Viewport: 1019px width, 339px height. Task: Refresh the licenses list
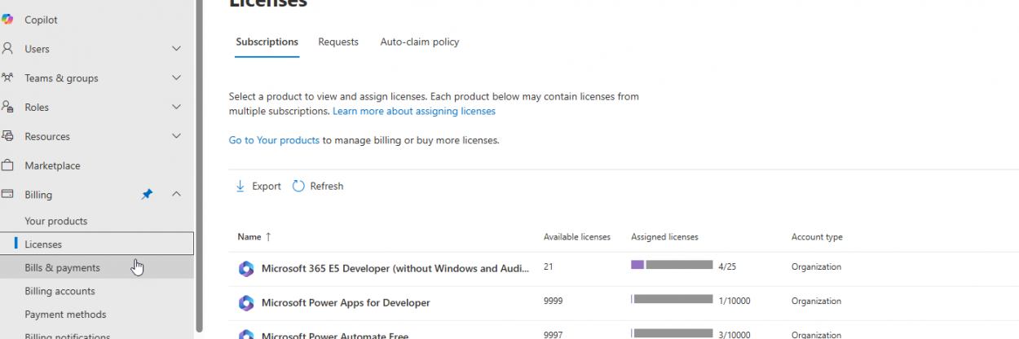pos(318,186)
